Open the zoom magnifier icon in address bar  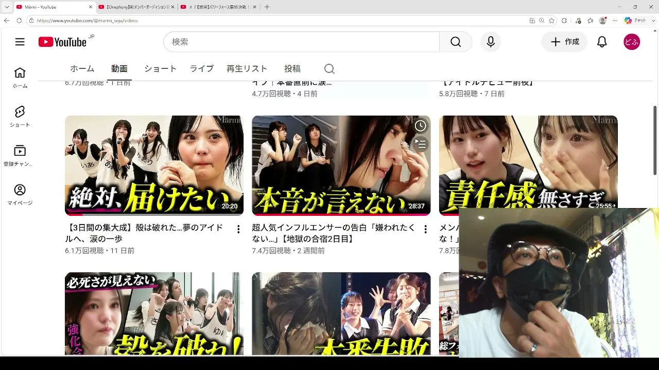pyautogui.click(x=542, y=21)
